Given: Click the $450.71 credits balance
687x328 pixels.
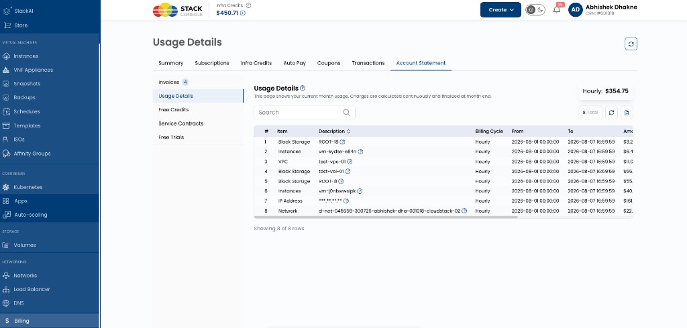Looking at the screenshot, I should (x=227, y=13).
